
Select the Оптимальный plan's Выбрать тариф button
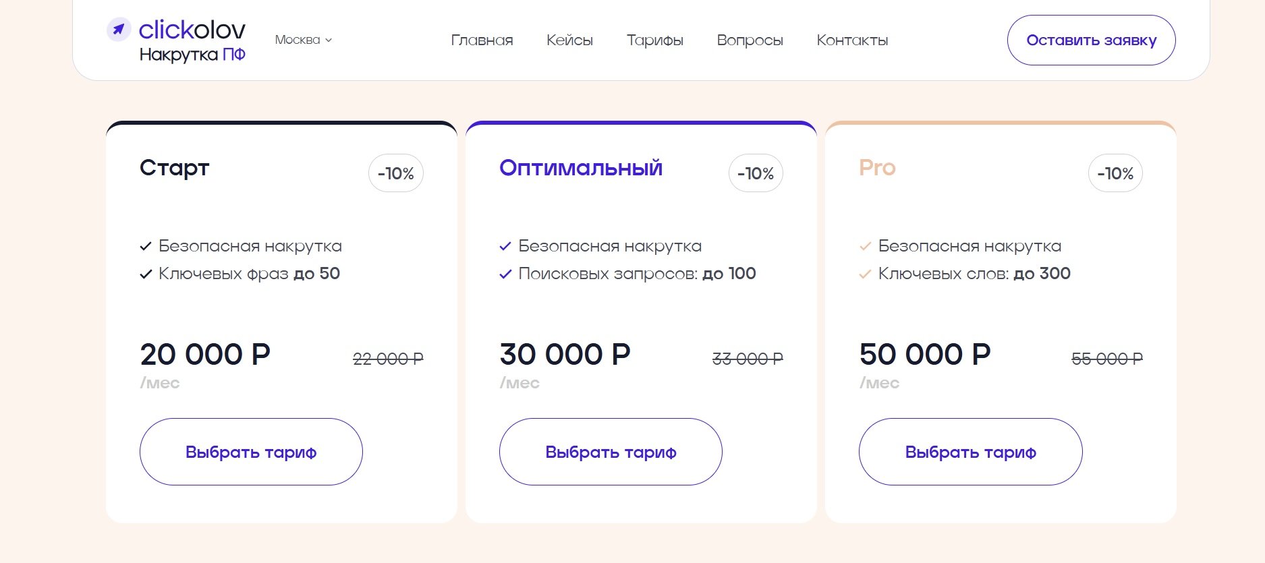click(x=611, y=452)
